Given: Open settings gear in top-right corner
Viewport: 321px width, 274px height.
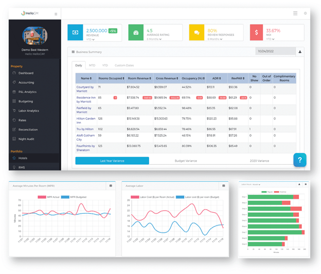Looking at the screenshot, I should [305, 13].
